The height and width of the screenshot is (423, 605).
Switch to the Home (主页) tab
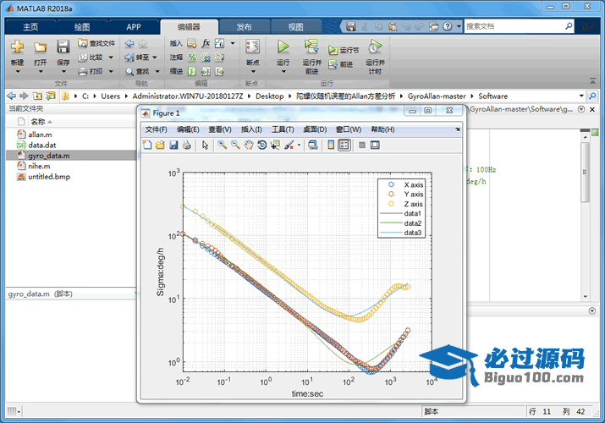click(x=30, y=26)
